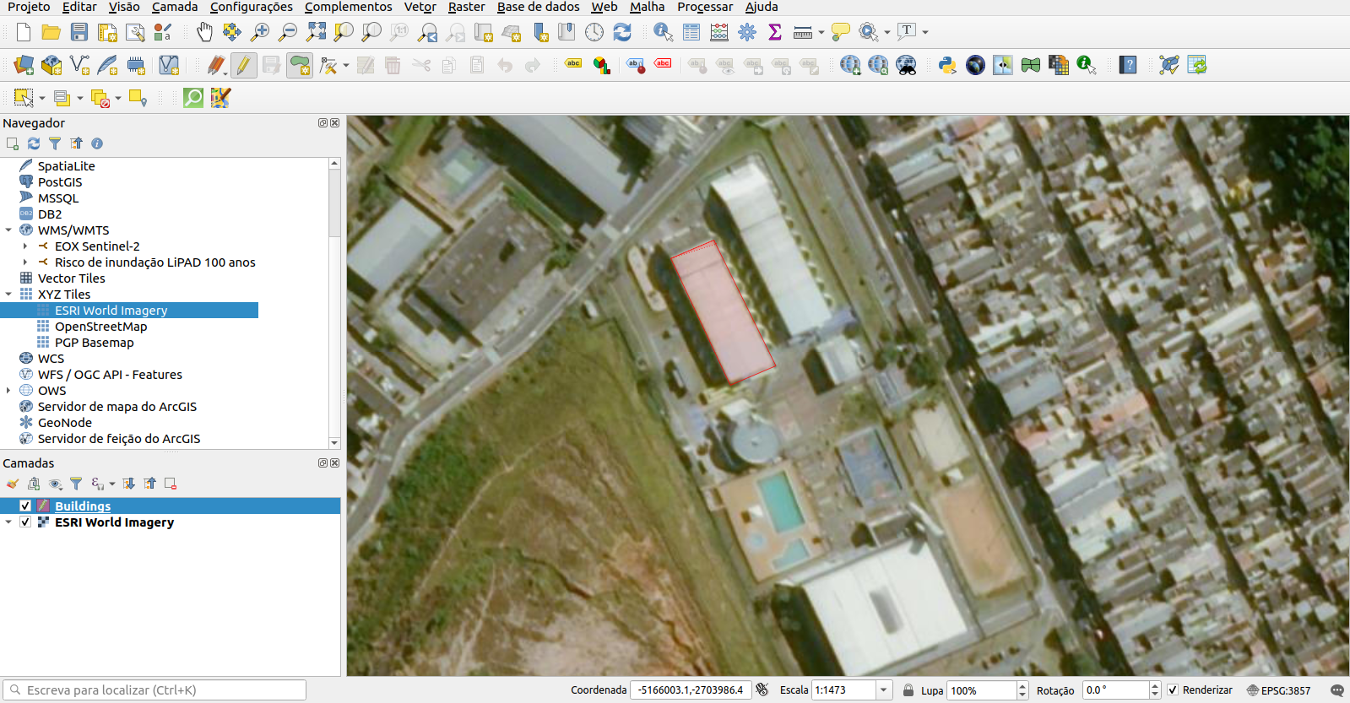1350x703 pixels.
Task: Open the Processar menu
Action: [705, 7]
